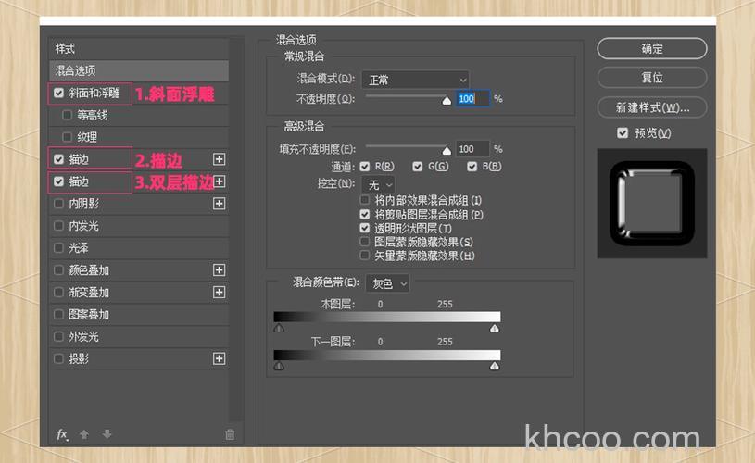Click the 填充不透明度 slider handle
The width and height of the screenshot is (755, 463).
click(447, 151)
